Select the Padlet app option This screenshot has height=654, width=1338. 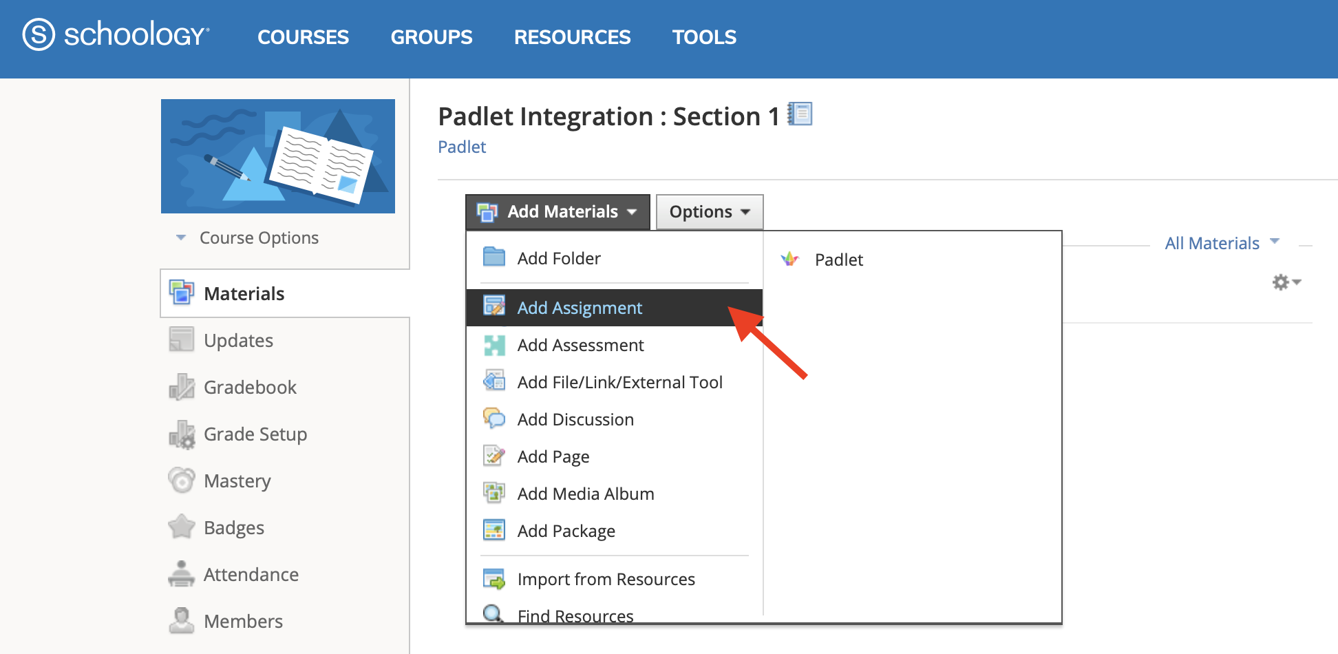(839, 260)
